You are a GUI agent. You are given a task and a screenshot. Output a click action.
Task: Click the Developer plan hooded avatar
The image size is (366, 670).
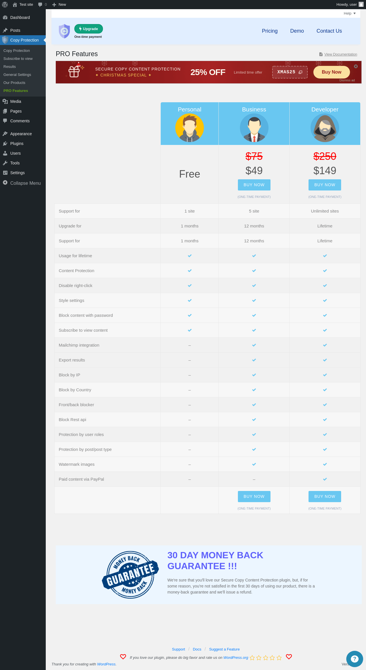click(325, 128)
